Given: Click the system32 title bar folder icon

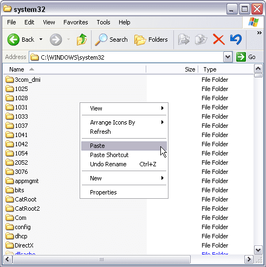Looking at the screenshot, I should pyautogui.click(x=8, y=9).
